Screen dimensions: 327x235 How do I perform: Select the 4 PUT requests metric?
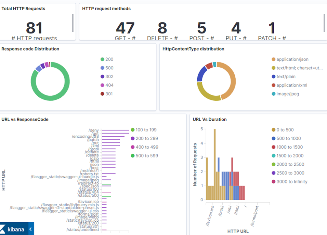coord(236,28)
